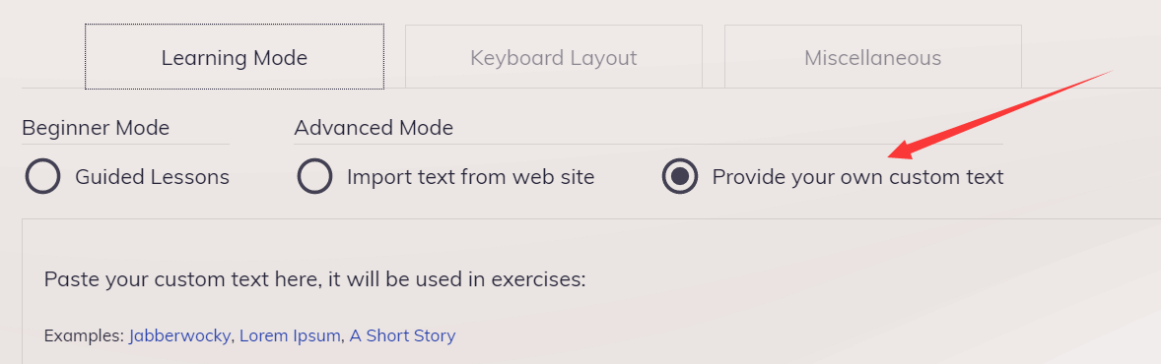The height and width of the screenshot is (364, 1161).
Task: Click the 'Import text from web site' label
Action: [x=470, y=177]
